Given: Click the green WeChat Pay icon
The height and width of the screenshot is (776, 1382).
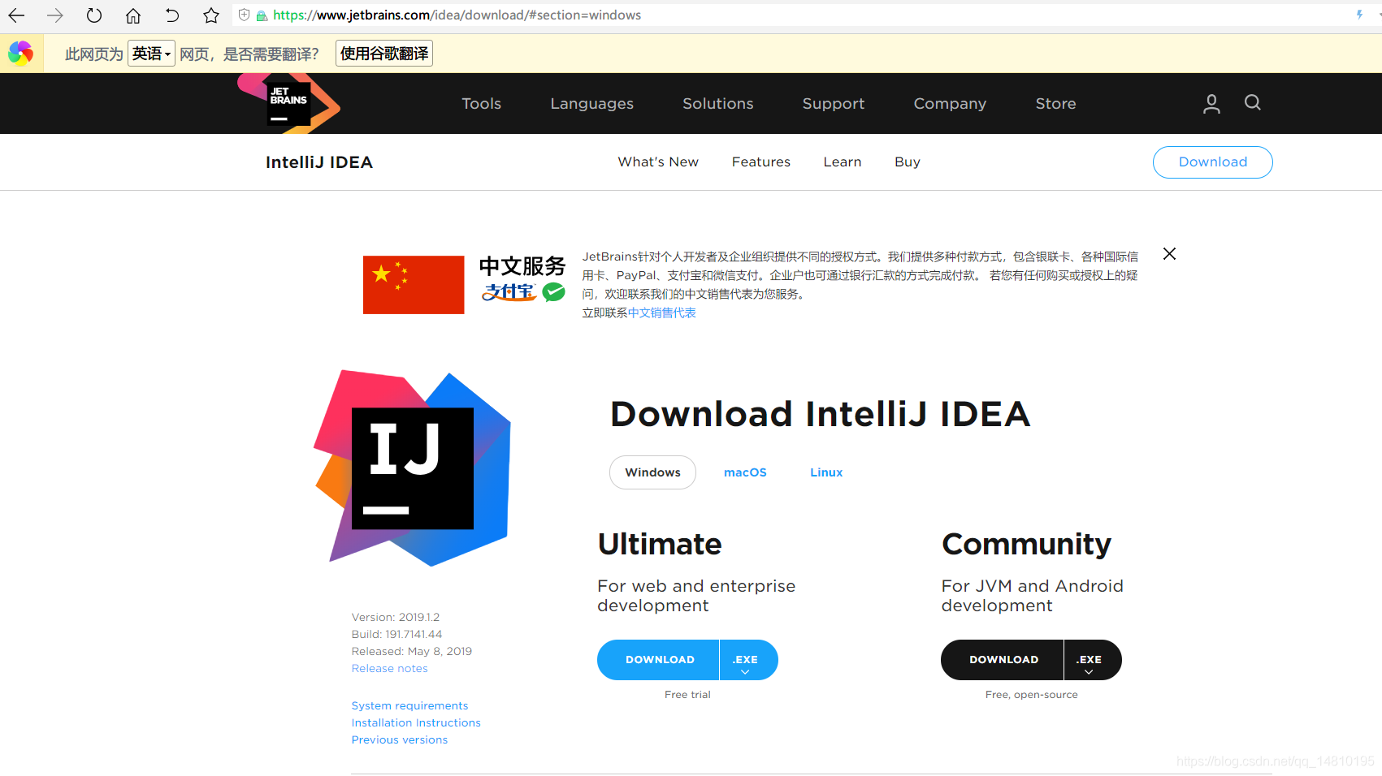Looking at the screenshot, I should coord(554,292).
